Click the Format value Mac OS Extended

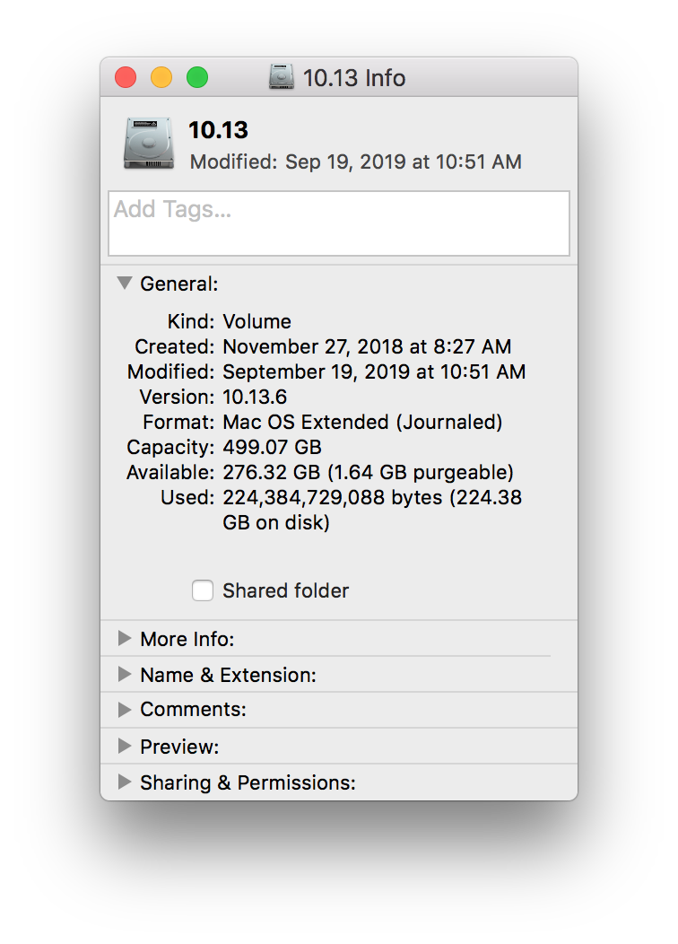(x=362, y=422)
